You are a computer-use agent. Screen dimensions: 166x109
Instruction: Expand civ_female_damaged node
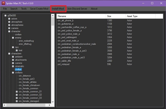pyautogui.click(x=17, y=101)
